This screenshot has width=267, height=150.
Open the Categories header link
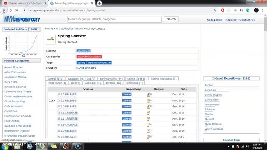coord(214,20)
